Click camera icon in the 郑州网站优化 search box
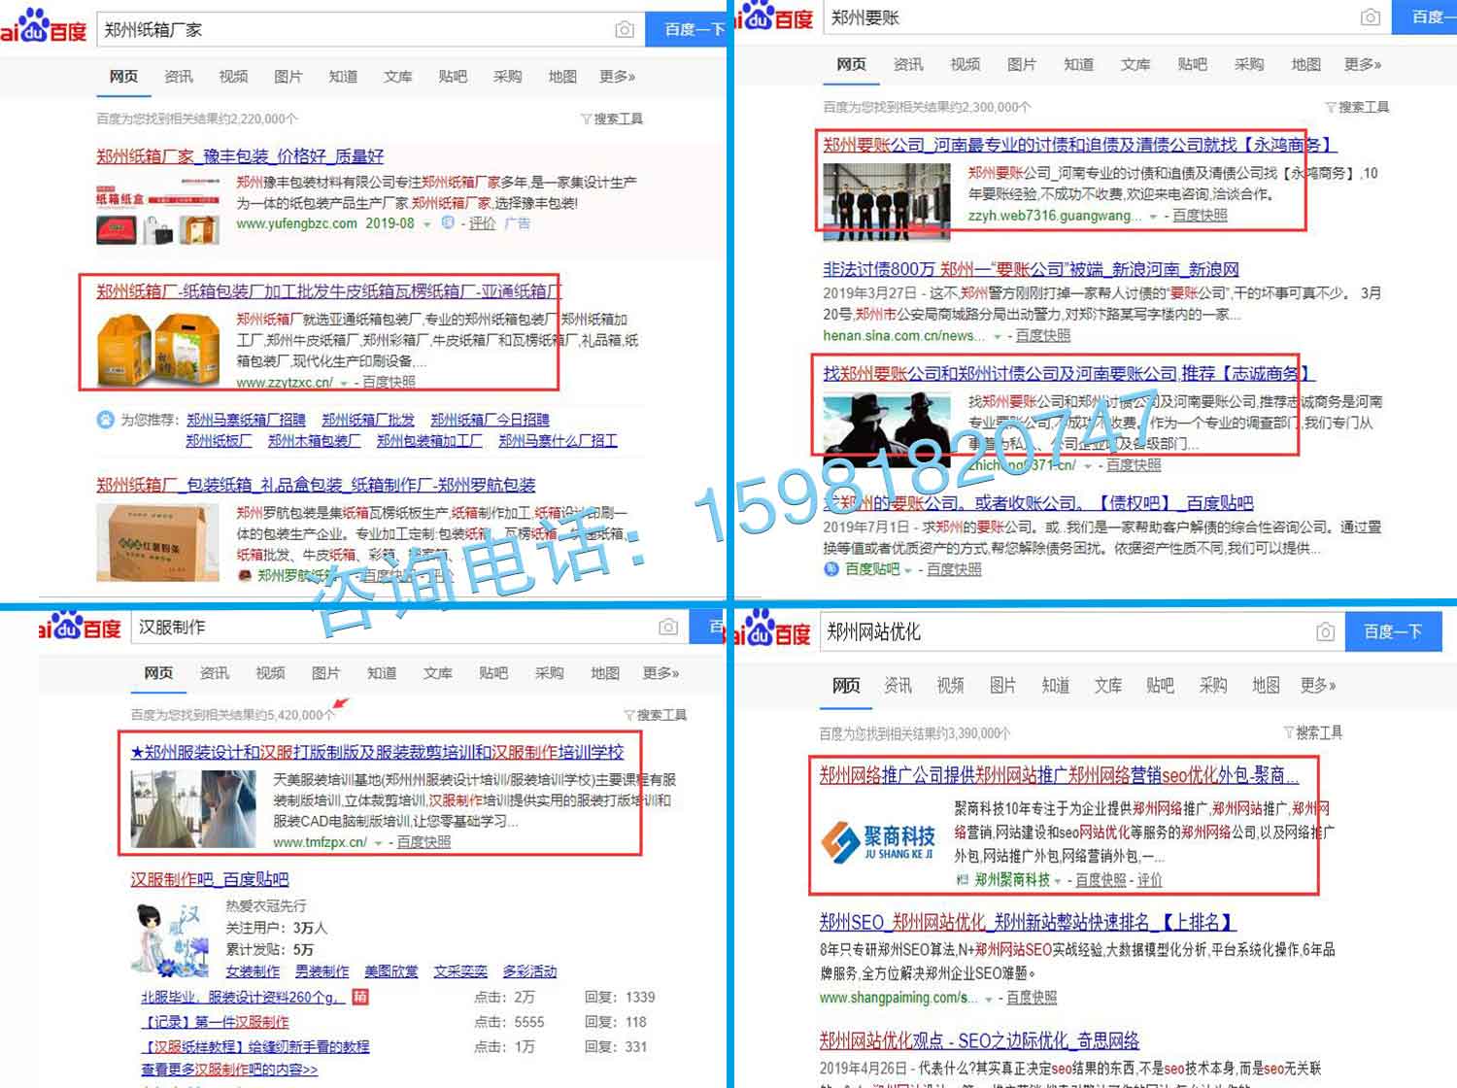The height and width of the screenshot is (1088, 1457). (1325, 632)
